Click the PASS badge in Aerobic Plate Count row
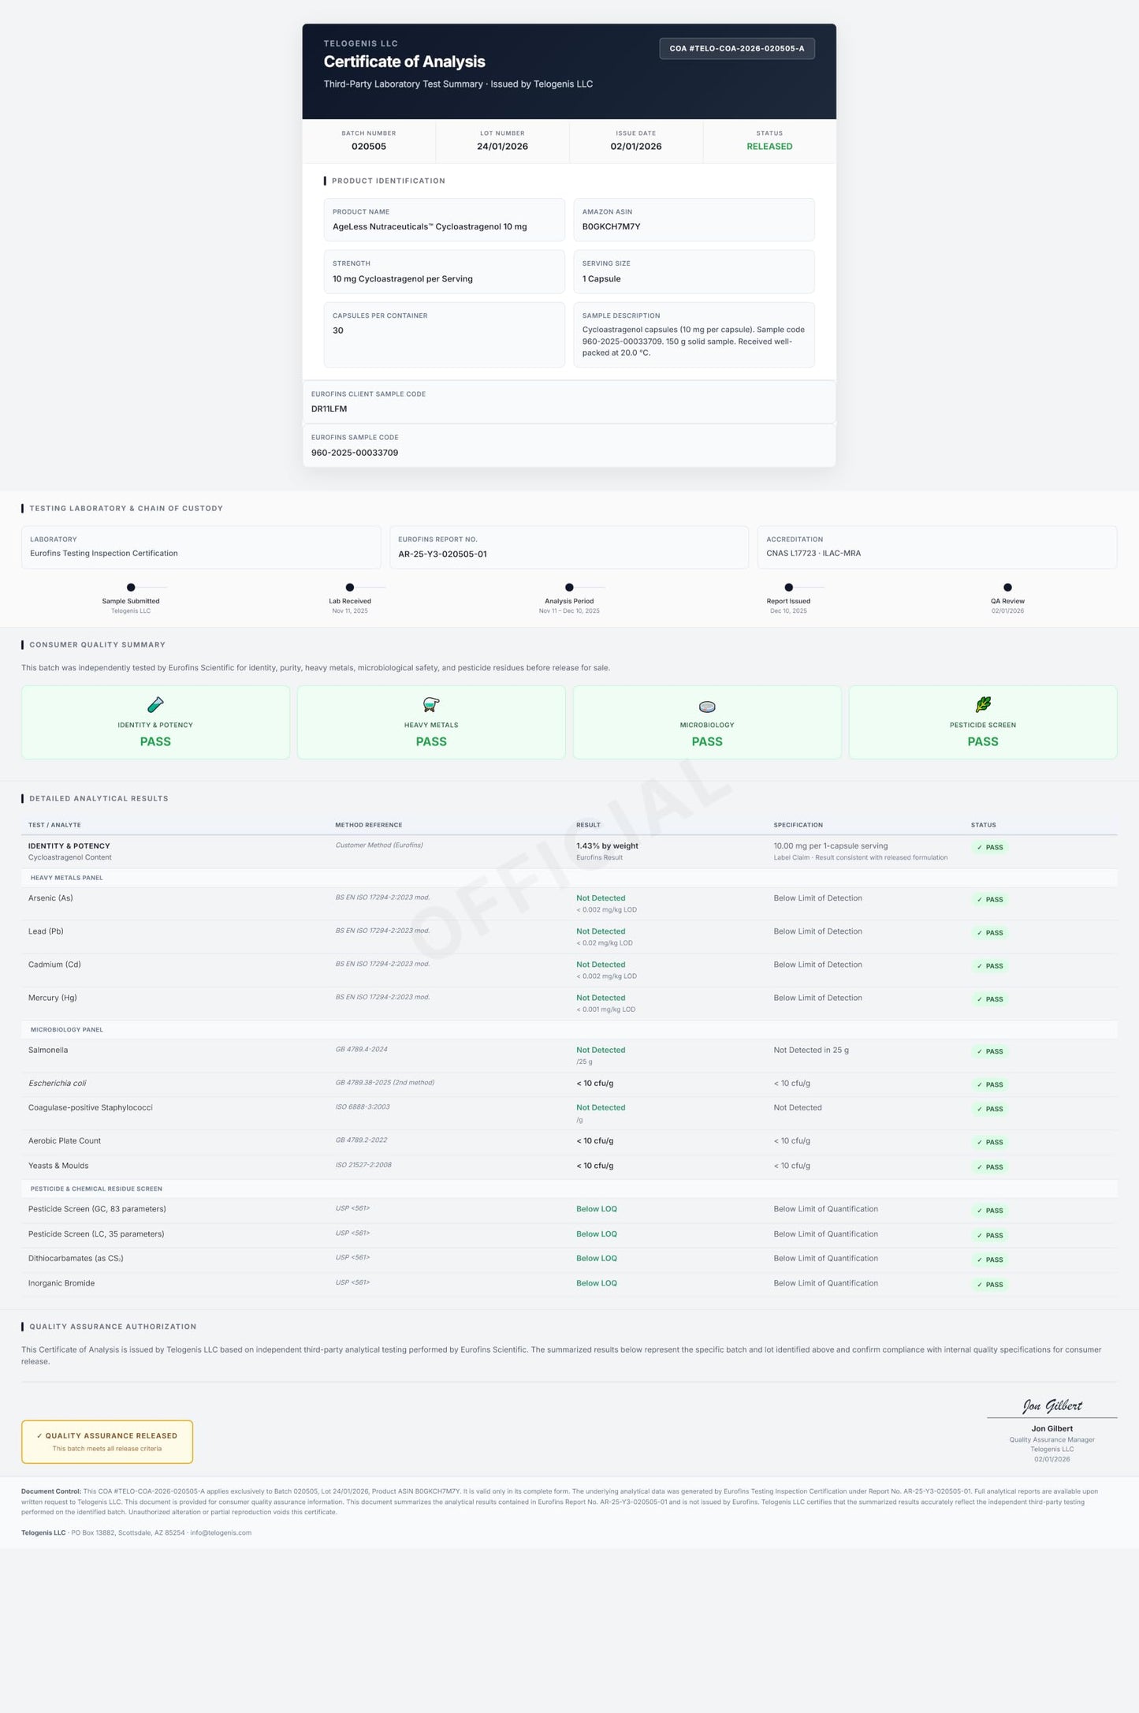Screen dimensions: 1139x1713 click(990, 1142)
